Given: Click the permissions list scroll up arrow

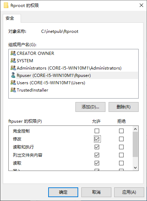Looking at the screenshot, I should pyautogui.click(x=135, y=129).
